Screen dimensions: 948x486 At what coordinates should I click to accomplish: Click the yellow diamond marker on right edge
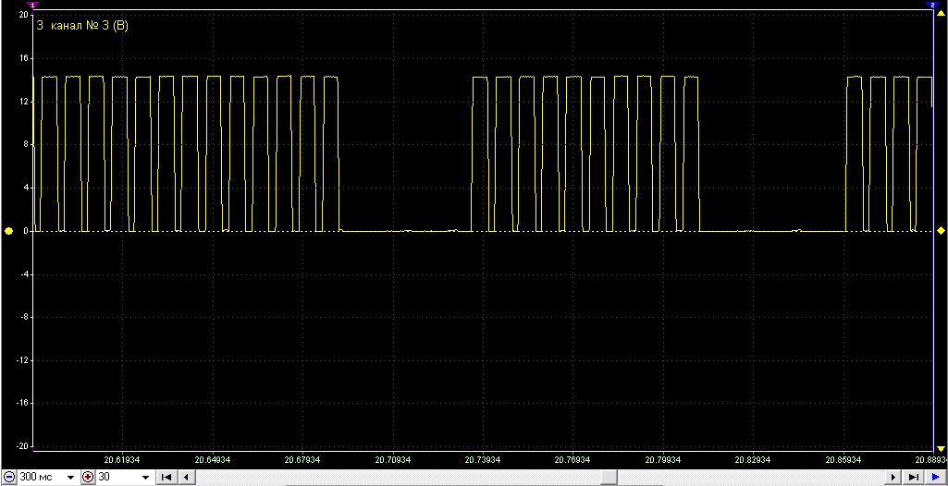pos(941,231)
